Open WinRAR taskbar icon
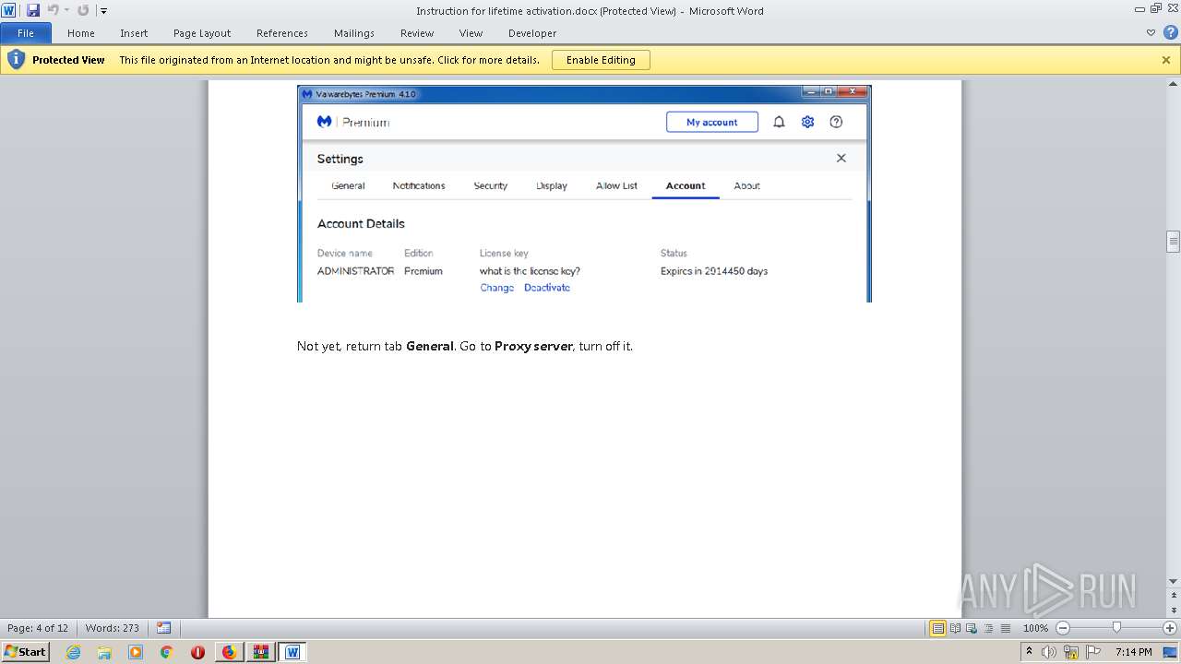1181x664 pixels. (x=260, y=652)
